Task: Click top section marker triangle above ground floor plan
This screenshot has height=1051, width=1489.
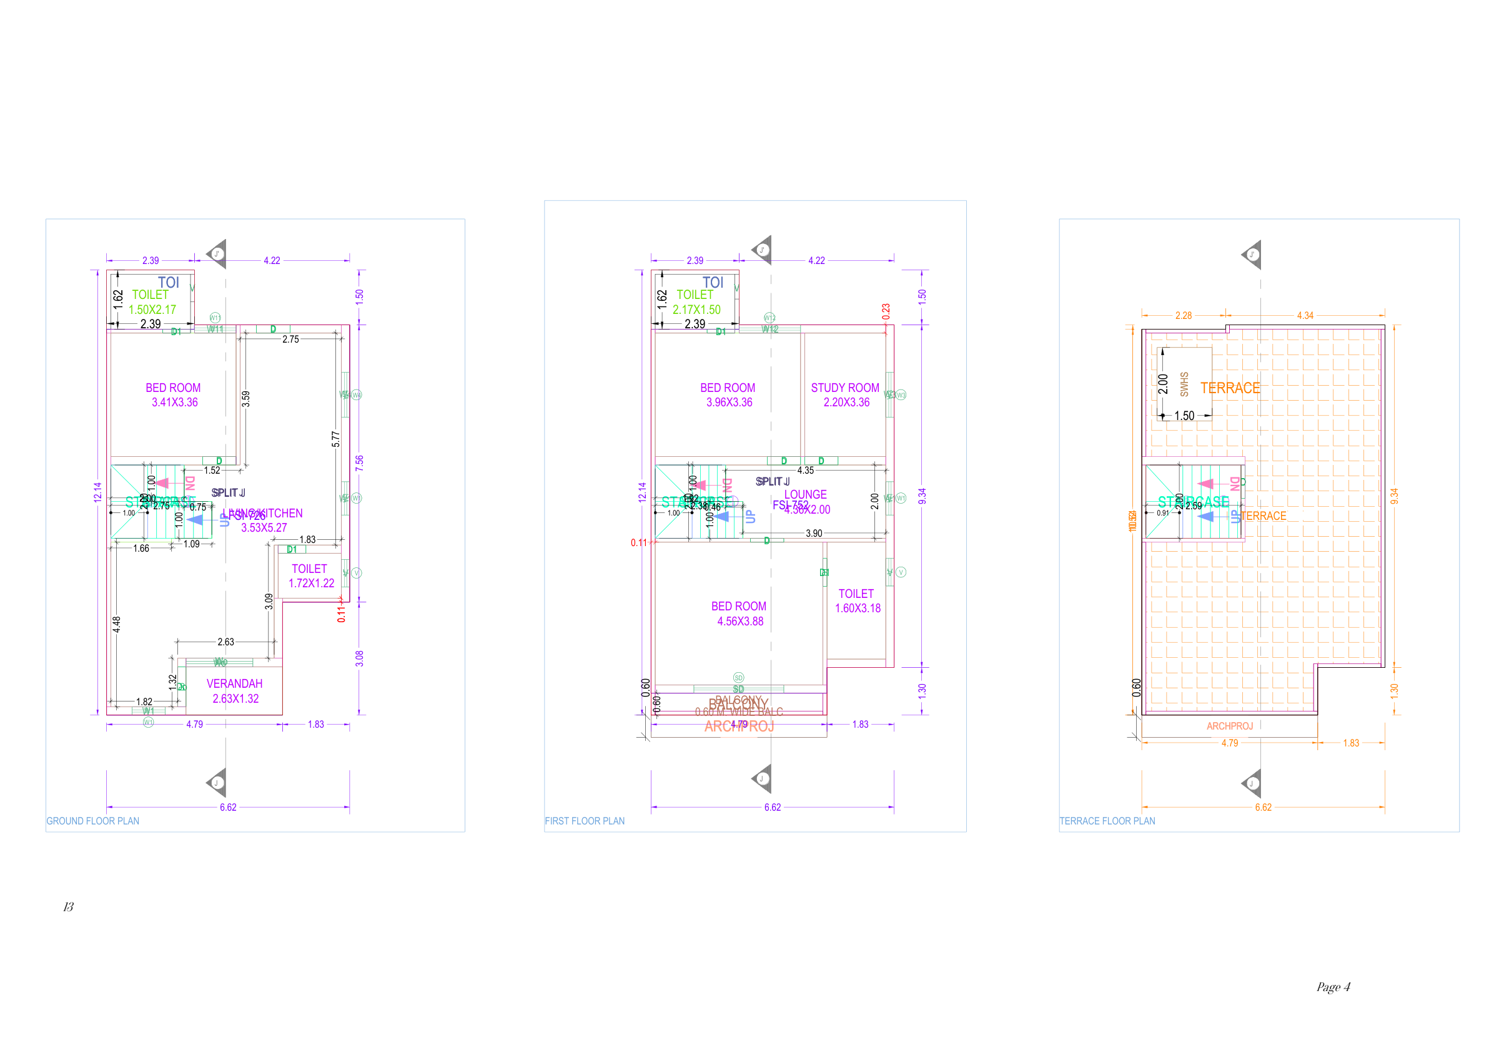Action: click(217, 254)
